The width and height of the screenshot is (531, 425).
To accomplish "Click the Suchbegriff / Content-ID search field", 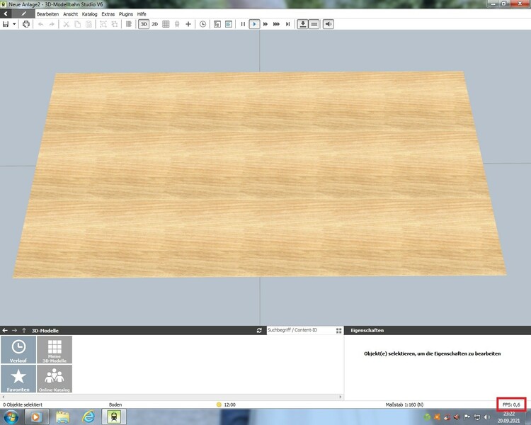I will pyautogui.click(x=300, y=330).
